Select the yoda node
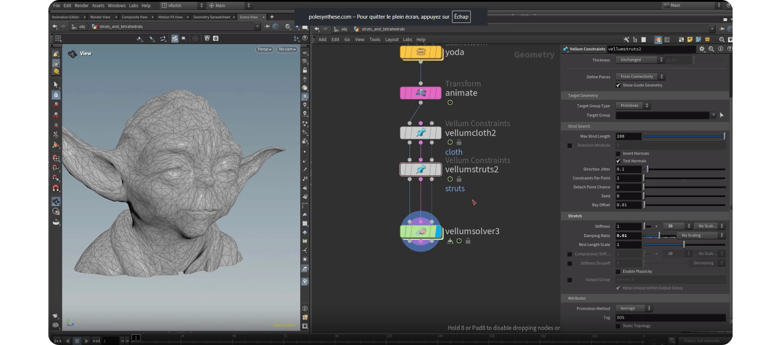 (x=421, y=52)
